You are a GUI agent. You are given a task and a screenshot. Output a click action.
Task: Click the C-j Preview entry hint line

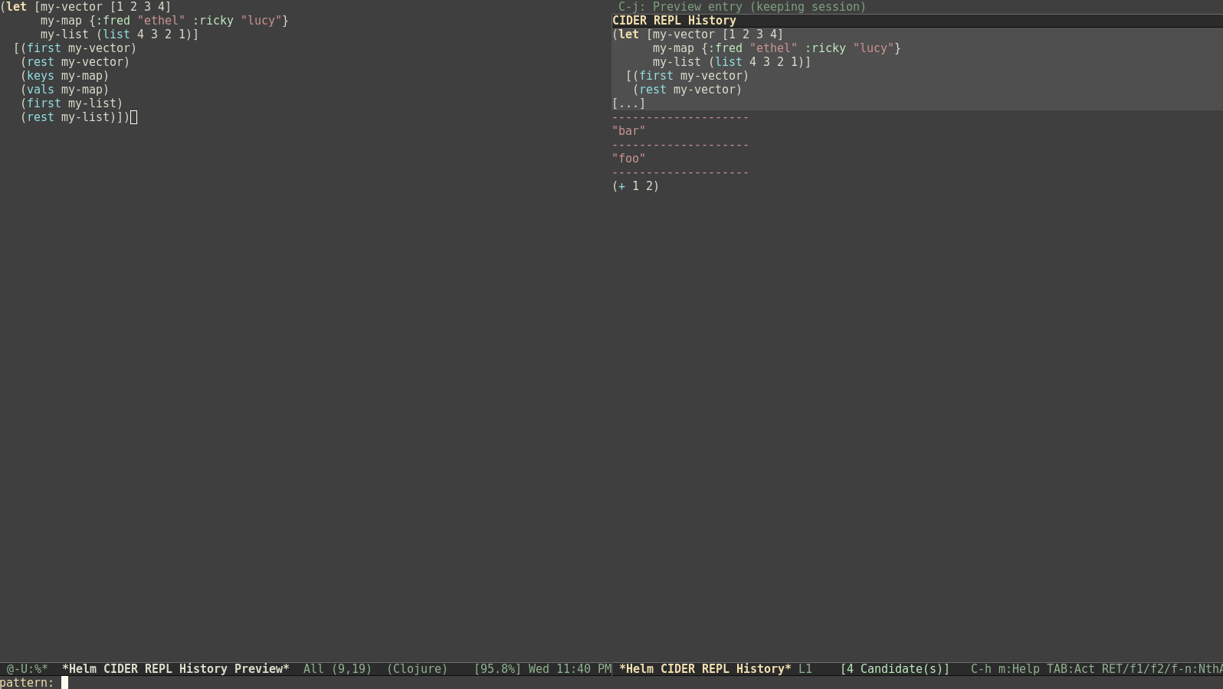[x=742, y=7]
